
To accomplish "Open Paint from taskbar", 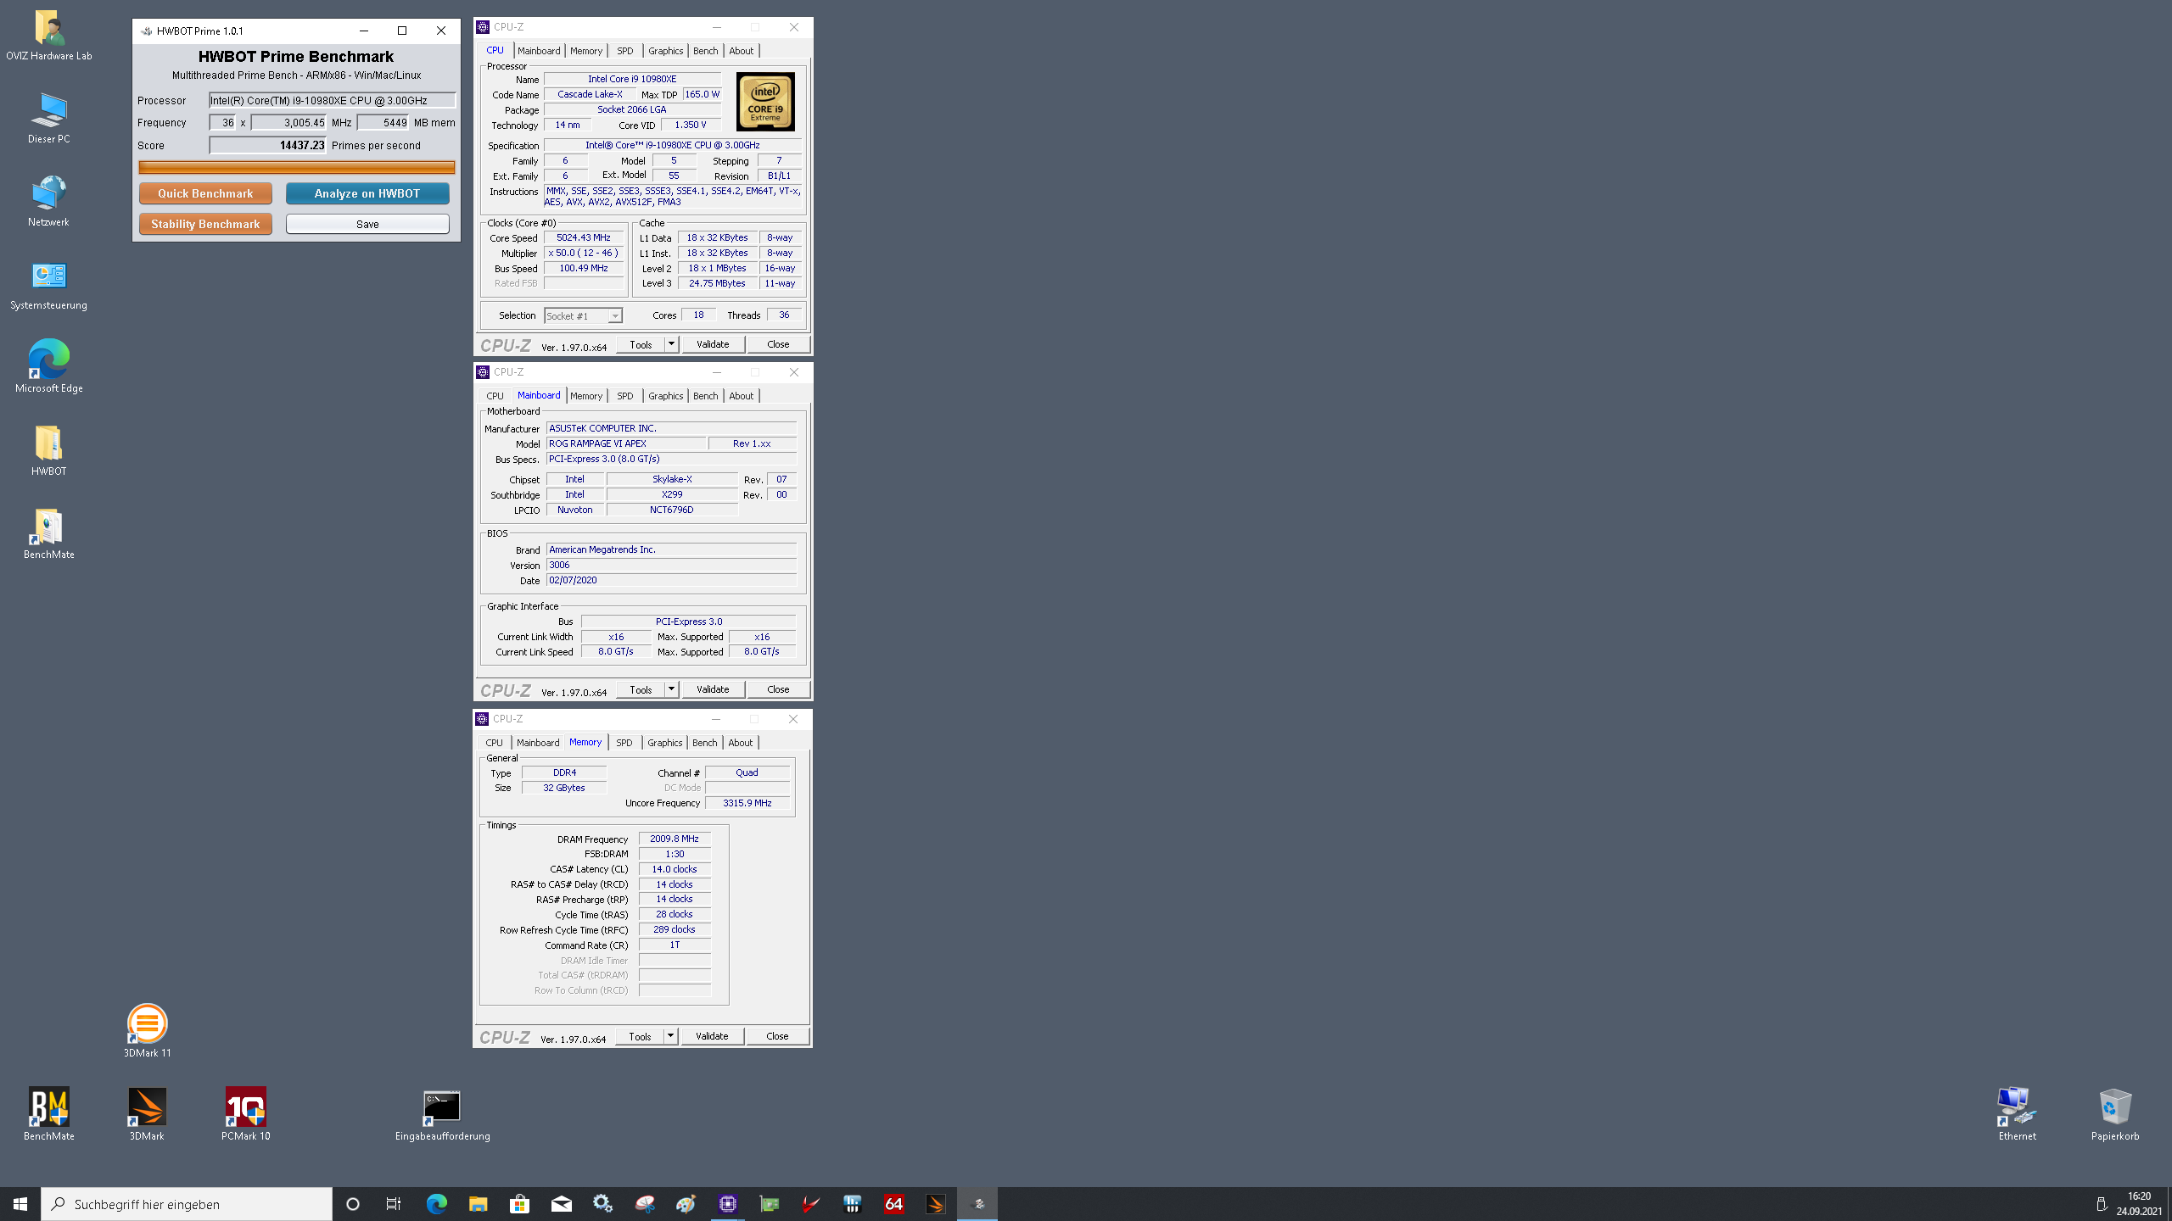I will 686,1204.
